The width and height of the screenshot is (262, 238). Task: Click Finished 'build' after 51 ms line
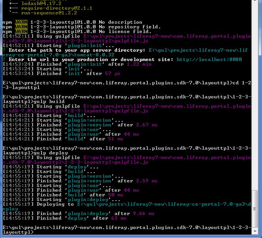63,139
